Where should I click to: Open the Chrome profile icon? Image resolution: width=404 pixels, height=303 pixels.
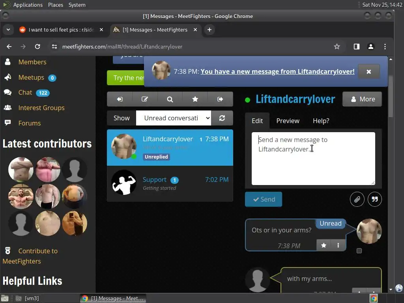(x=371, y=47)
